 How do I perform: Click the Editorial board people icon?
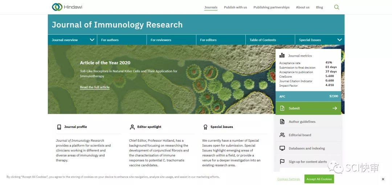tap(282, 135)
